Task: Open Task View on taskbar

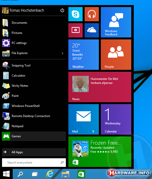Action: pos(35,174)
